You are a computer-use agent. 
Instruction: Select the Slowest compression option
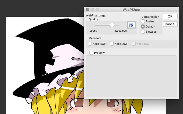(143, 32)
